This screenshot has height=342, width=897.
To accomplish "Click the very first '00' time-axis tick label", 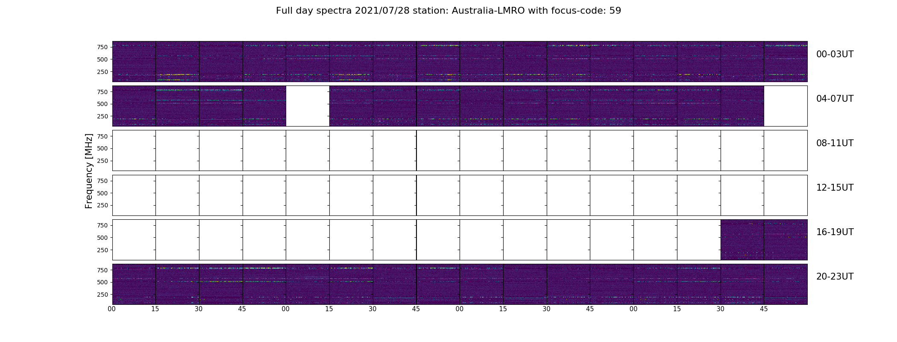I will tap(112, 309).
